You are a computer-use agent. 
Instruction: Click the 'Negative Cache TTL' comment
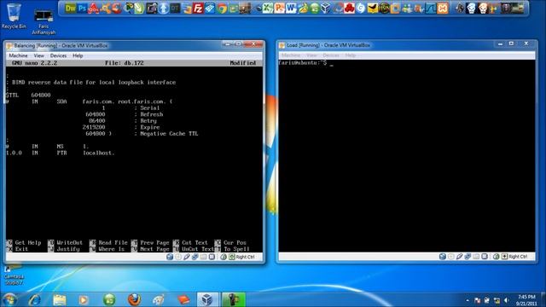point(169,134)
